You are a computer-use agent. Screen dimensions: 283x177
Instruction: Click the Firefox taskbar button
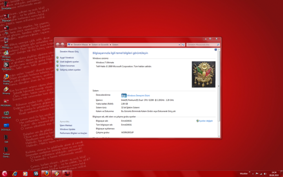(46, 173)
